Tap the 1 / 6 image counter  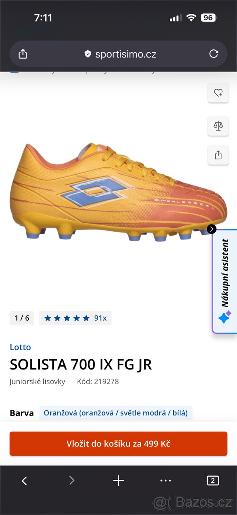click(x=22, y=318)
